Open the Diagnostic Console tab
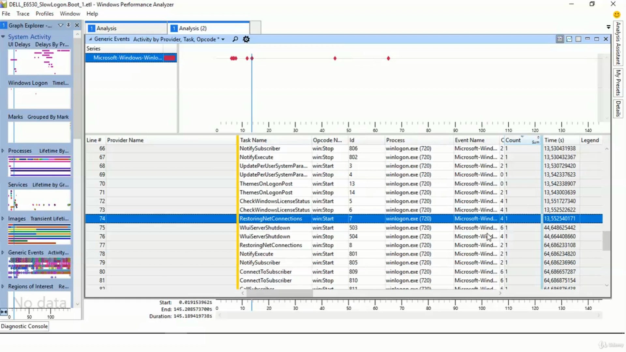Screen dimensions: 626x352 24,326
